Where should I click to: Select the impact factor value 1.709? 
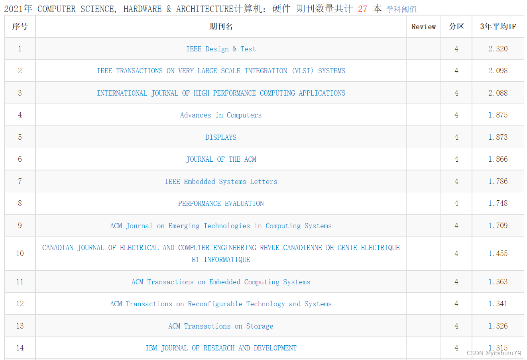(x=498, y=226)
